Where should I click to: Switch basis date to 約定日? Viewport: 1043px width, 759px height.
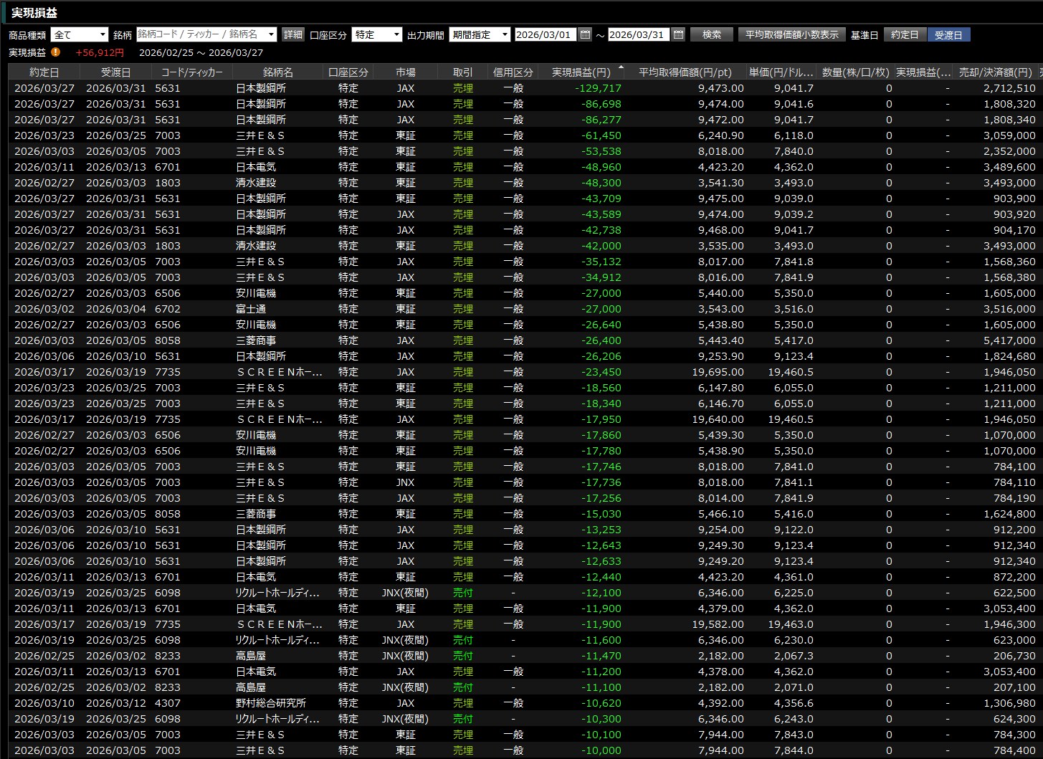click(x=904, y=34)
